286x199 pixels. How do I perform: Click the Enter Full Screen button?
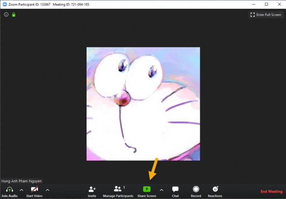(265, 15)
